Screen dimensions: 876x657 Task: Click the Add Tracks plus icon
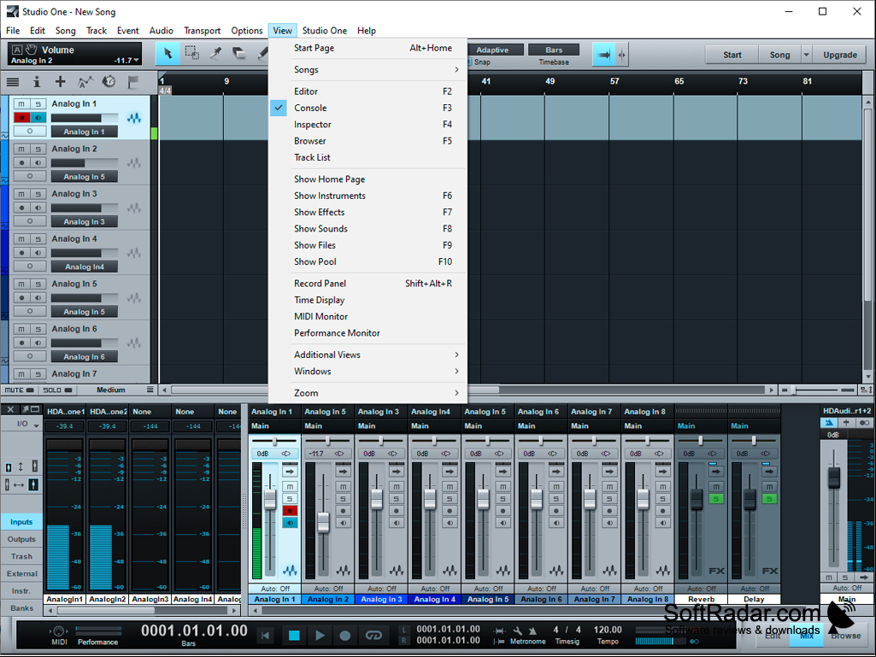click(60, 82)
